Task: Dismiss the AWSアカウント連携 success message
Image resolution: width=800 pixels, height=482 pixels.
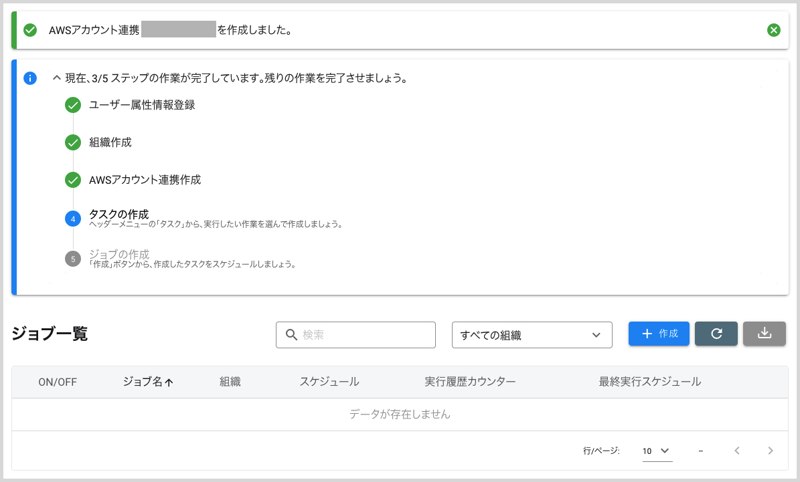Action: click(774, 29)
